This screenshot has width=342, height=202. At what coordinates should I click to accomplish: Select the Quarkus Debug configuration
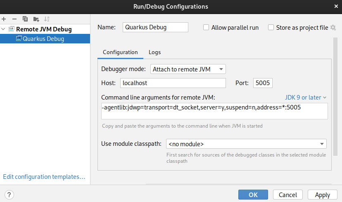(x=45, y=38)
